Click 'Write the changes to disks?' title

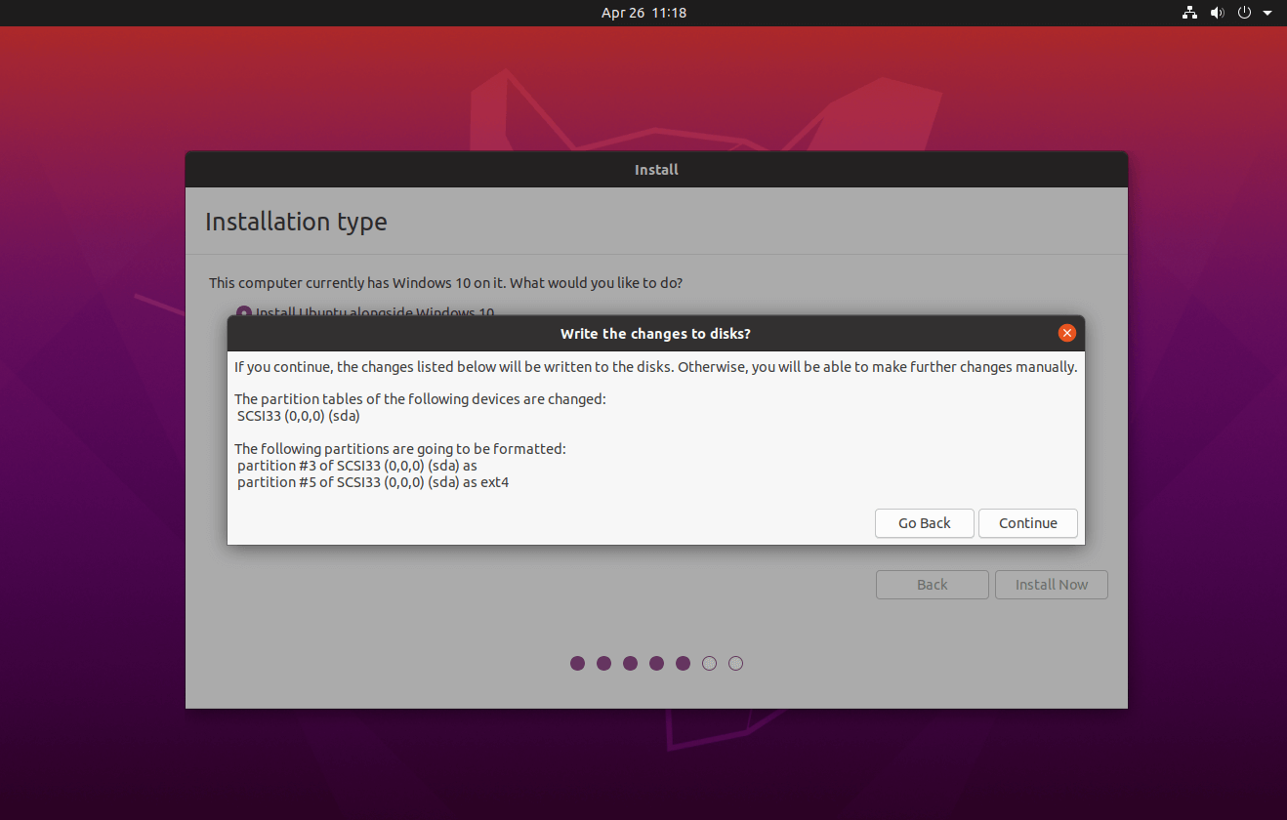pyautogui.click(x=655, y=334)
